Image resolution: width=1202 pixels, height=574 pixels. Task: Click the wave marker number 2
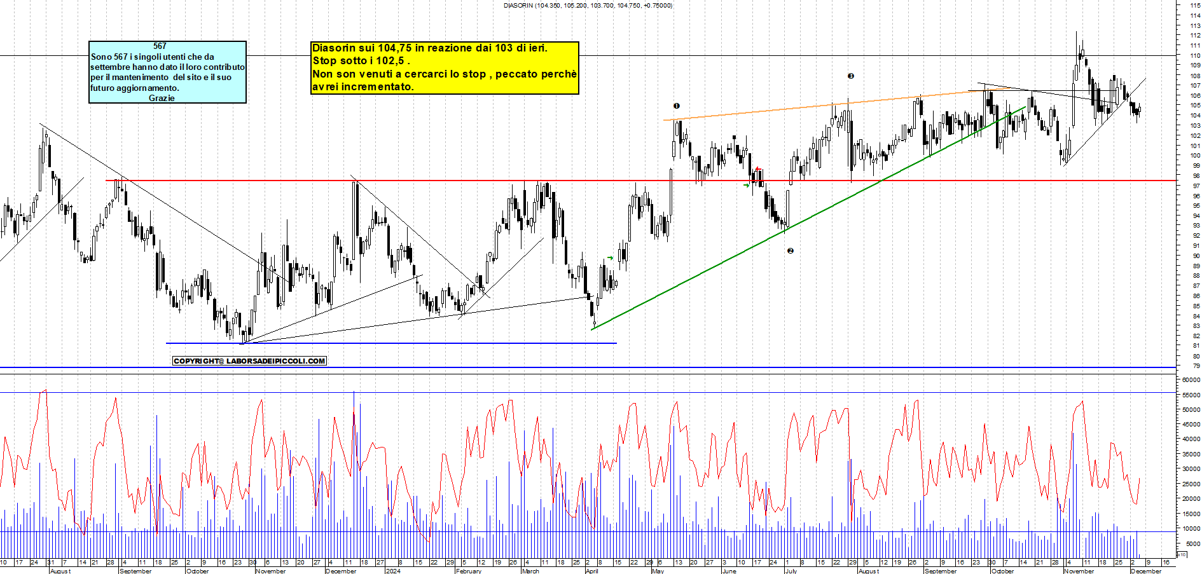point(791,251)
